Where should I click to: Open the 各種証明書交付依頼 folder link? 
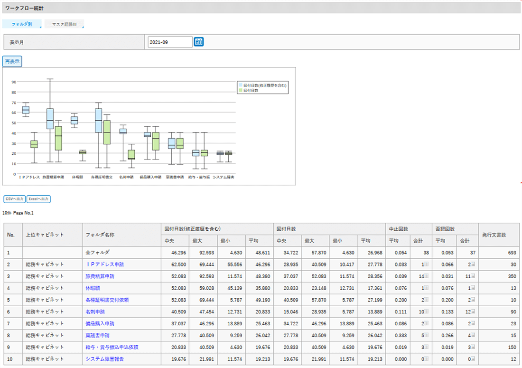(x=107, y=300)
